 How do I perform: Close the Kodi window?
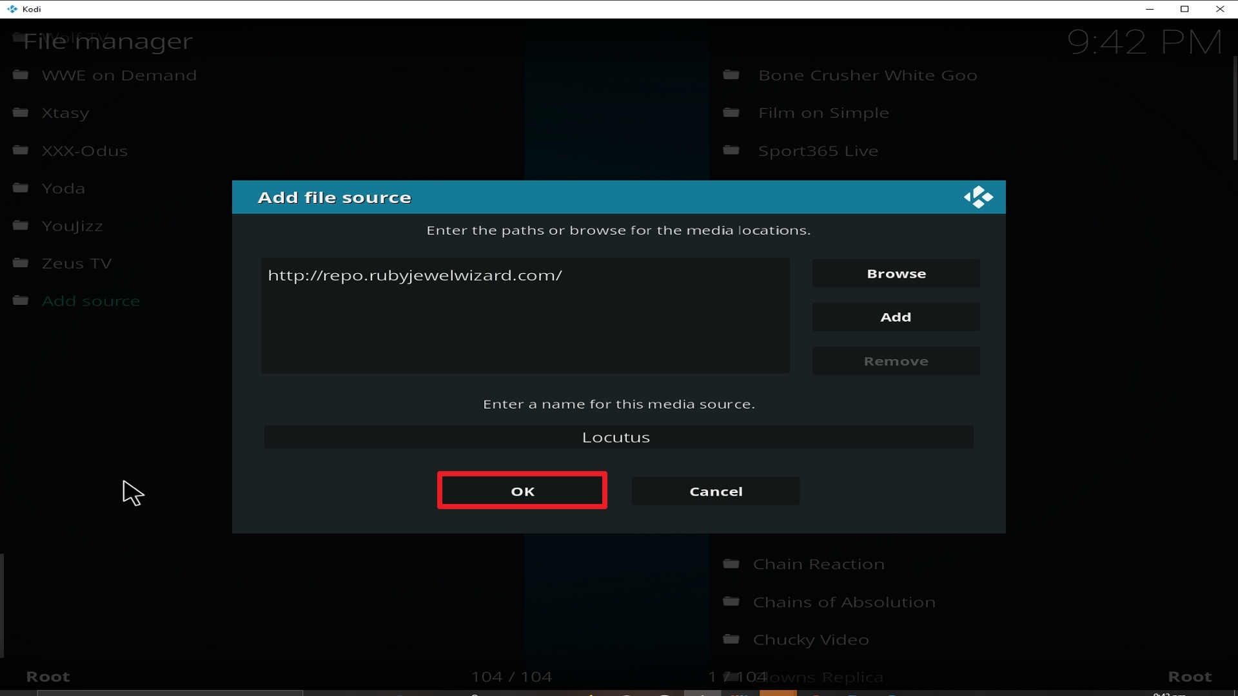1220,9
